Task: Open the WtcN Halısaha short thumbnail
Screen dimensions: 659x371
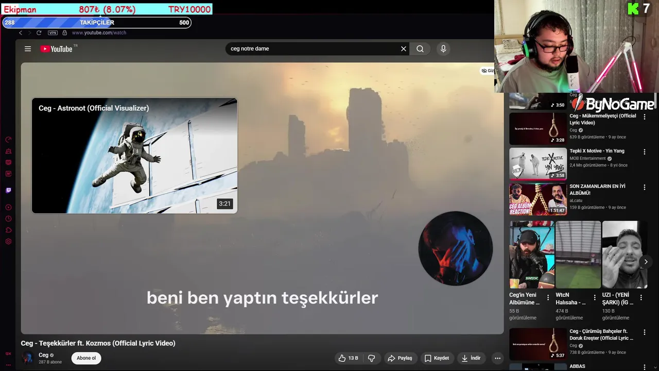Action: tap(578, 255)
